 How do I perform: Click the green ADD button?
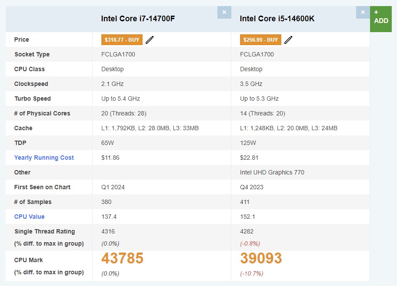(x=381, y=19)
